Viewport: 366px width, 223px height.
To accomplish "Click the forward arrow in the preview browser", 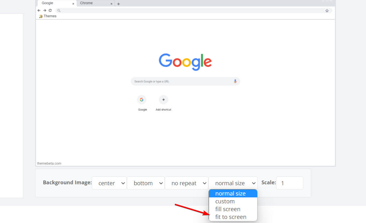I will pyautogui.click(x=44, y=11).
